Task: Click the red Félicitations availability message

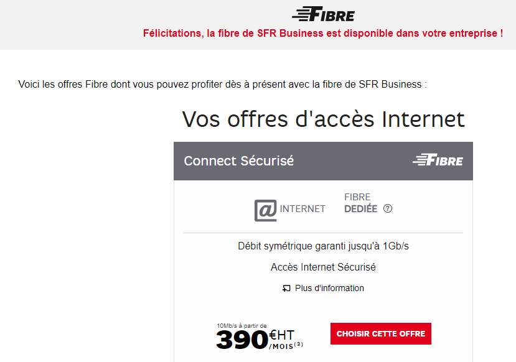Action: point(323,33)
